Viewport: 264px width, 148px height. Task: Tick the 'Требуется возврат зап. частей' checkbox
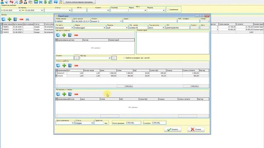pos(124,58)
